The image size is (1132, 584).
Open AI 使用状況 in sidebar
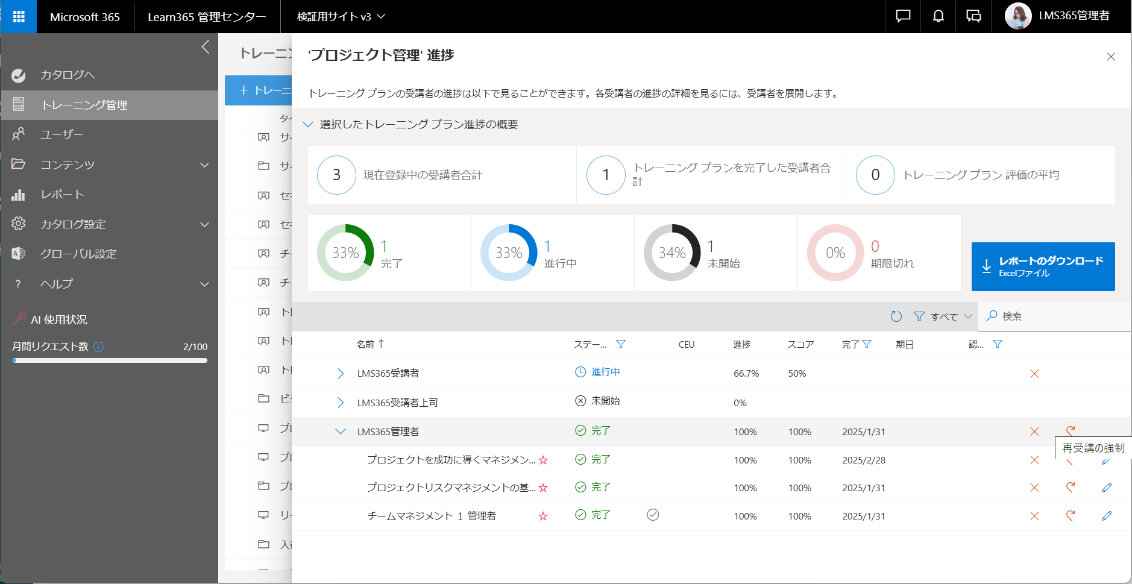click(x=59, y=319)
